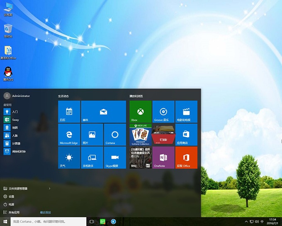Open the 天气 weather tile

pos(69,157)
